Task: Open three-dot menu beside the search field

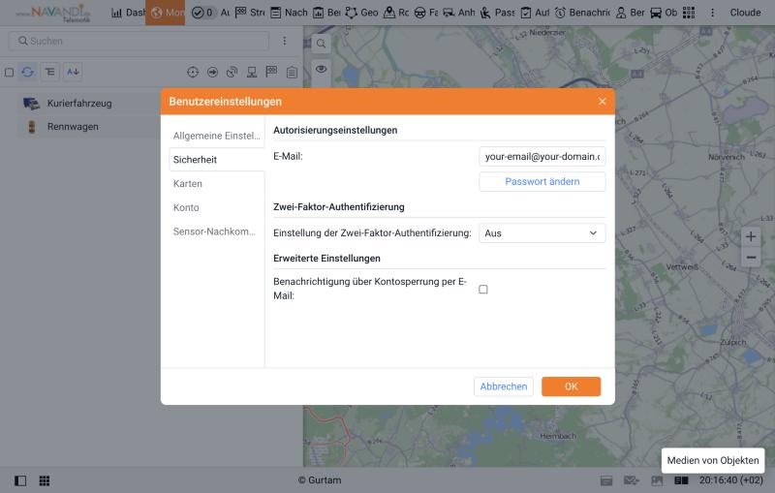Action: (285, 41)
